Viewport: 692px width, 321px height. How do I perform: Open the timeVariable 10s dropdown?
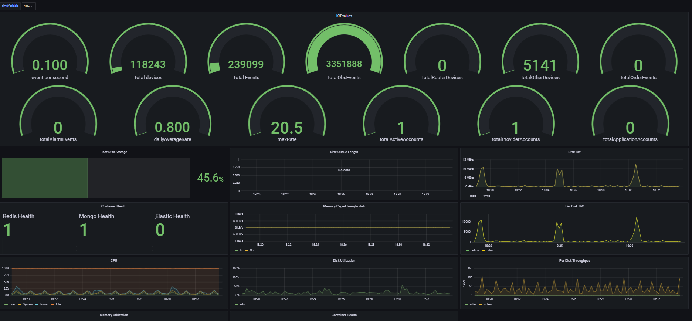(x=28, y=6)
